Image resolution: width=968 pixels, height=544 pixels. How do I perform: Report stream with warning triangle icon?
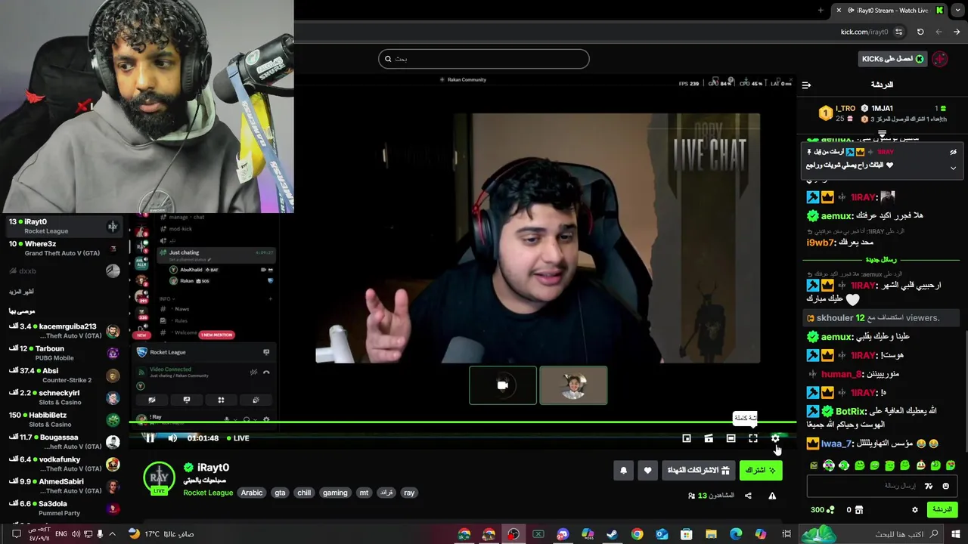coord(772,496)
